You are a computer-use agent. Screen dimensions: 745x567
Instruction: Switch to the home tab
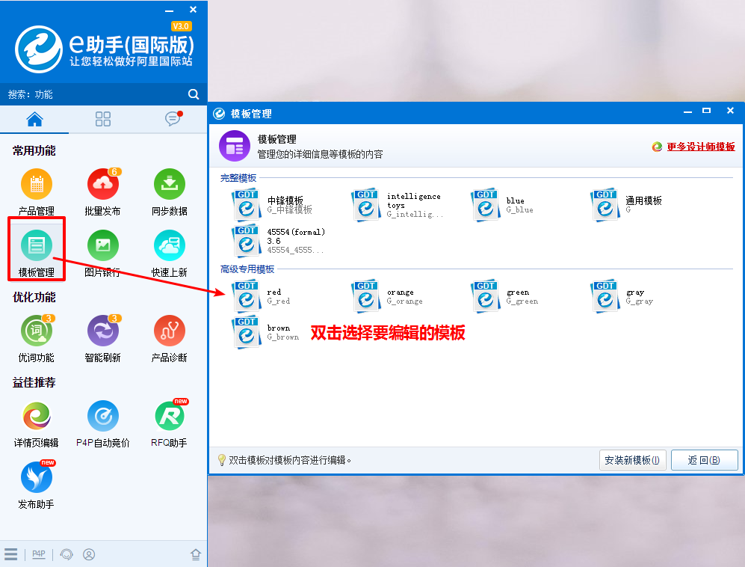coord(34,119)
